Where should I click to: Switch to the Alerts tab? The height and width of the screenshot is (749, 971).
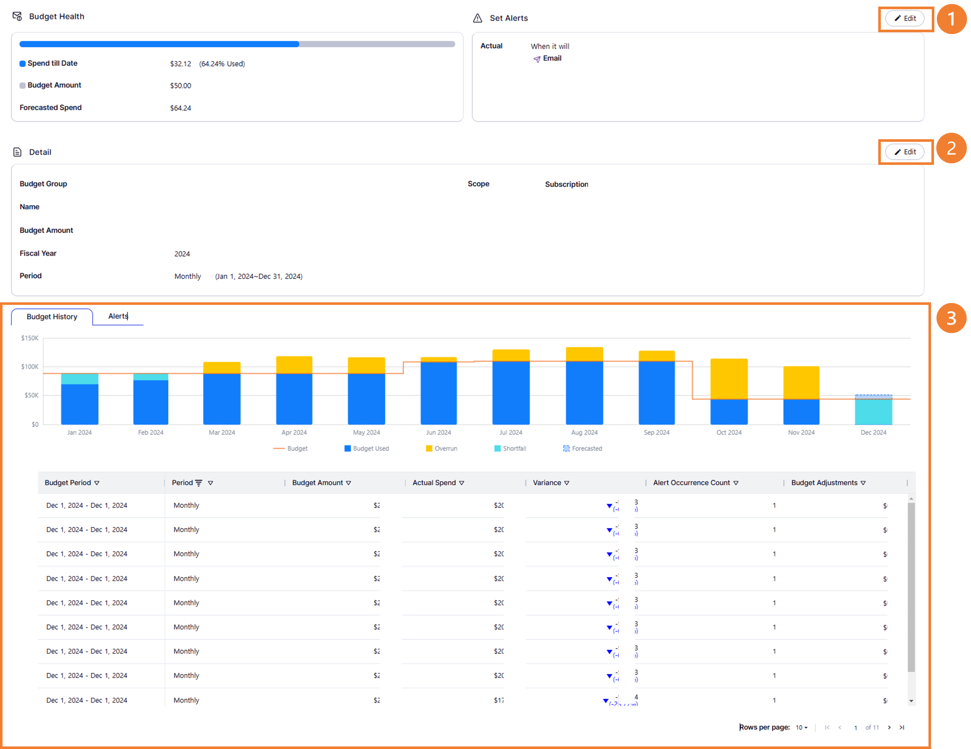pos(118,316)
